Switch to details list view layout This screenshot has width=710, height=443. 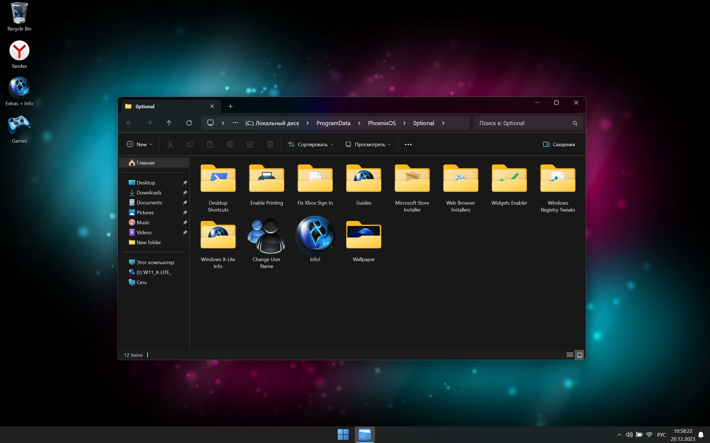[570, 355]
